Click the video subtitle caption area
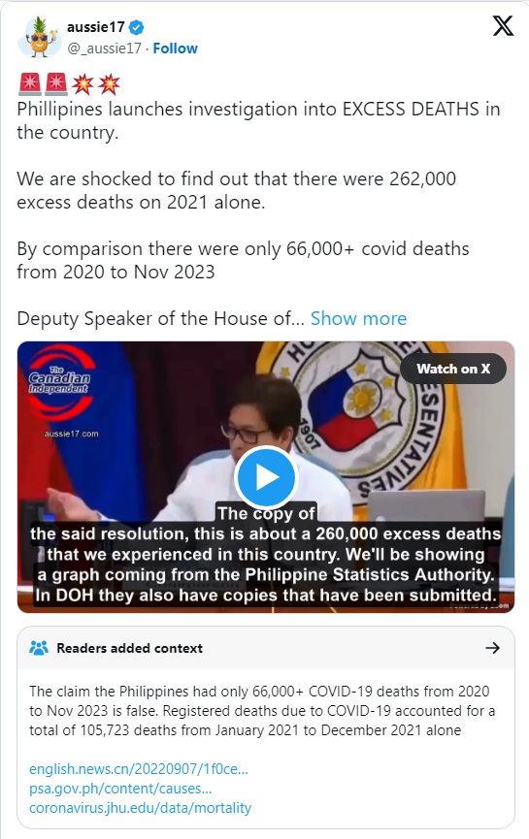The height and width of the screenshot is (839, 529). coord(266,555)
